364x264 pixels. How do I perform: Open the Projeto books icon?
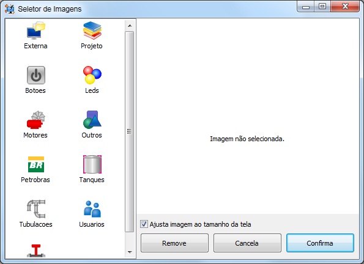tap(92, 31)
